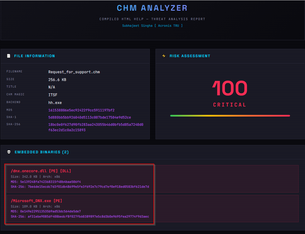
Task: Click the lightning bolt Risk Assessment icon
Action: coord(164,56)
